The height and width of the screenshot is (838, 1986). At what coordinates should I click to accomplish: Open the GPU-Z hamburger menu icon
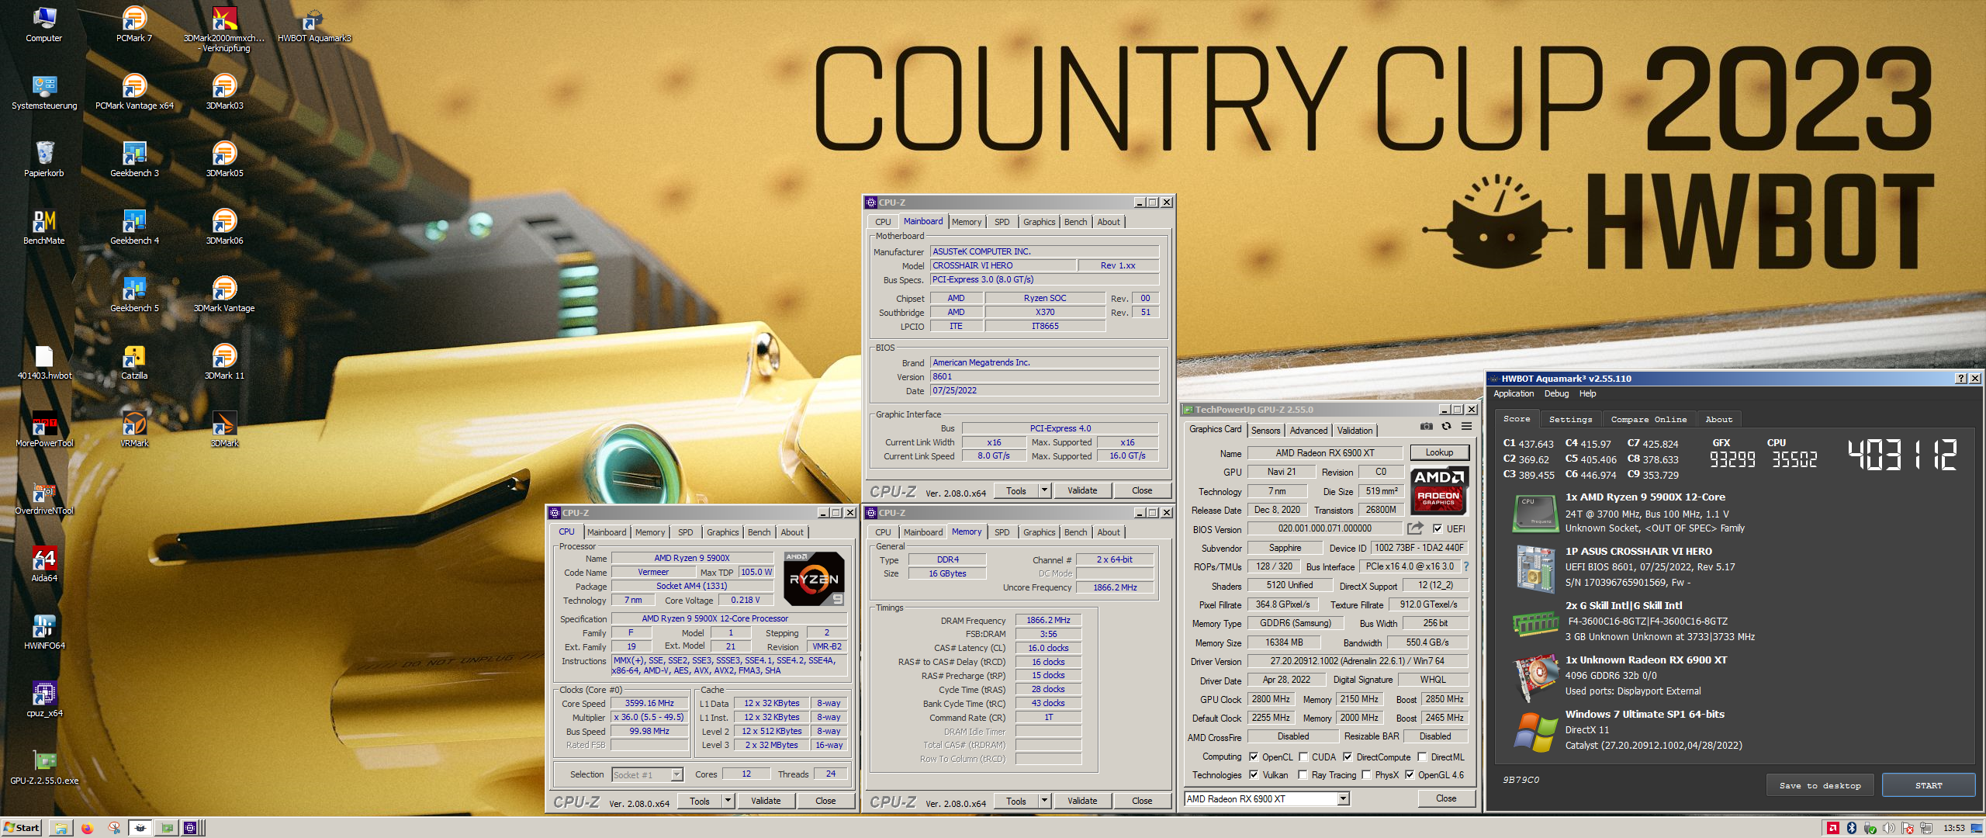click(1466, 426)
